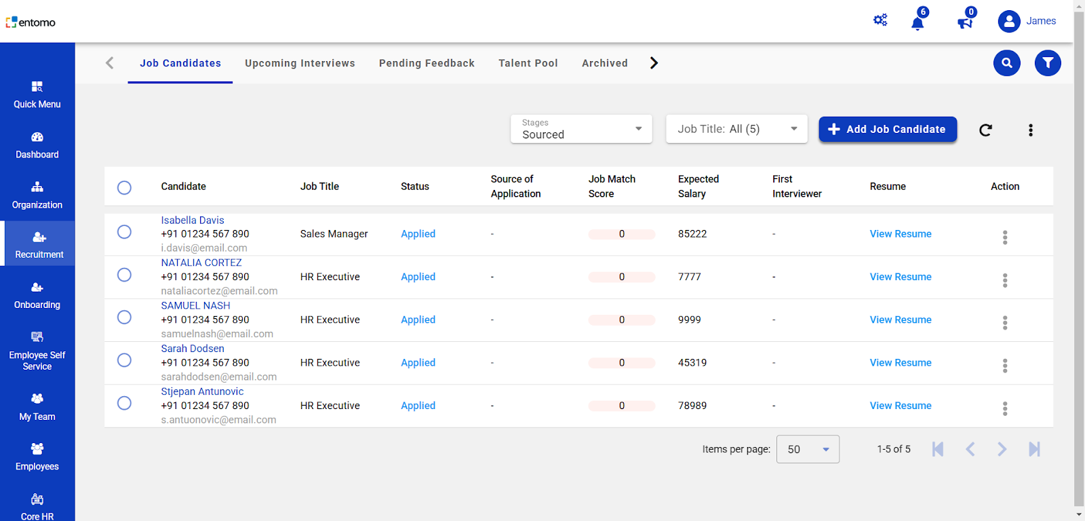Open the announcements megaphone icon

tap(964, 23)
